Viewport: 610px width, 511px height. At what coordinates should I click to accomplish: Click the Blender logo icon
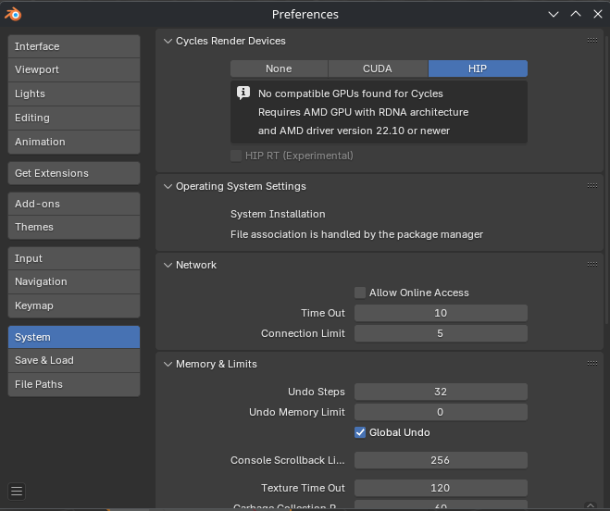(13, 15)
